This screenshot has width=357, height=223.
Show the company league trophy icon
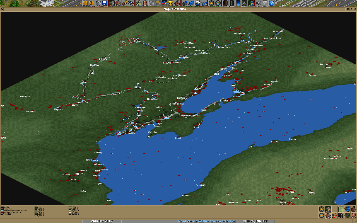coord(171,3)
